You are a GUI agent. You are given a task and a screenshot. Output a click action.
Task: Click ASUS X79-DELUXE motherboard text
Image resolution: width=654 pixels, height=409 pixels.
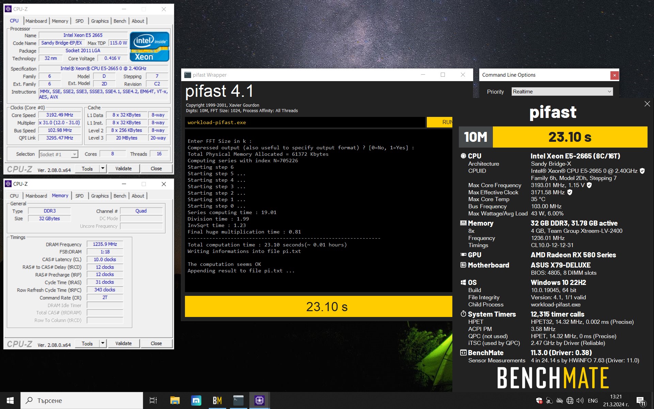click(x=561, y=265)
